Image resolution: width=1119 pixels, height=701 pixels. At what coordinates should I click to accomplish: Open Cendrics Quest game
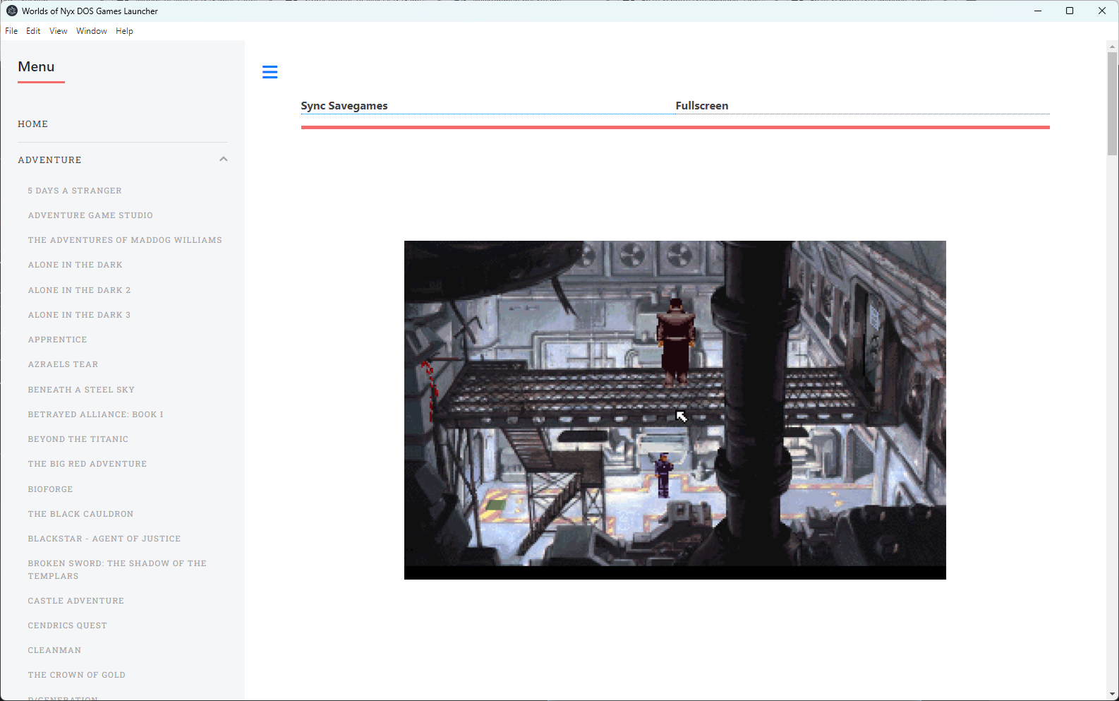68,625
